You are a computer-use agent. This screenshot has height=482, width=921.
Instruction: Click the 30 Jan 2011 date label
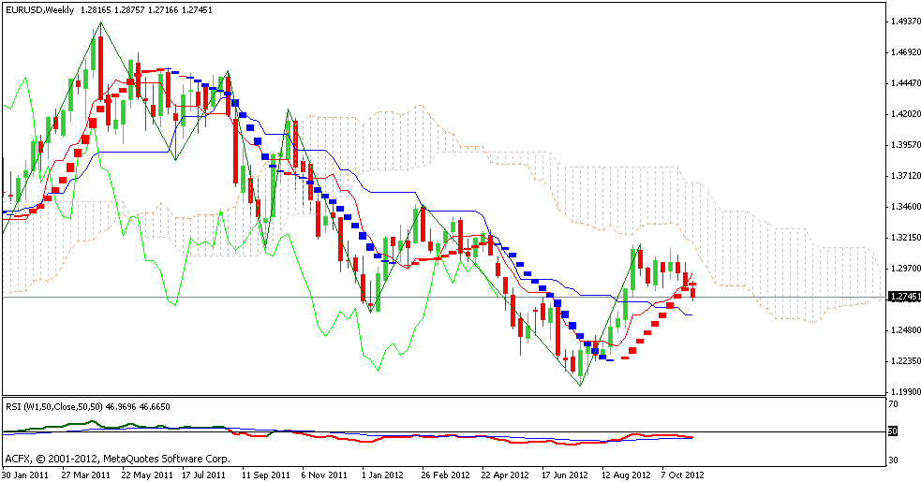click(25, 475)
